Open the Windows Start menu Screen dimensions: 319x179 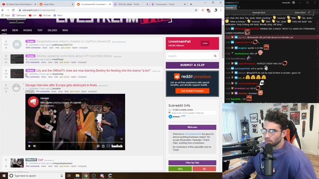coord(4,176)
